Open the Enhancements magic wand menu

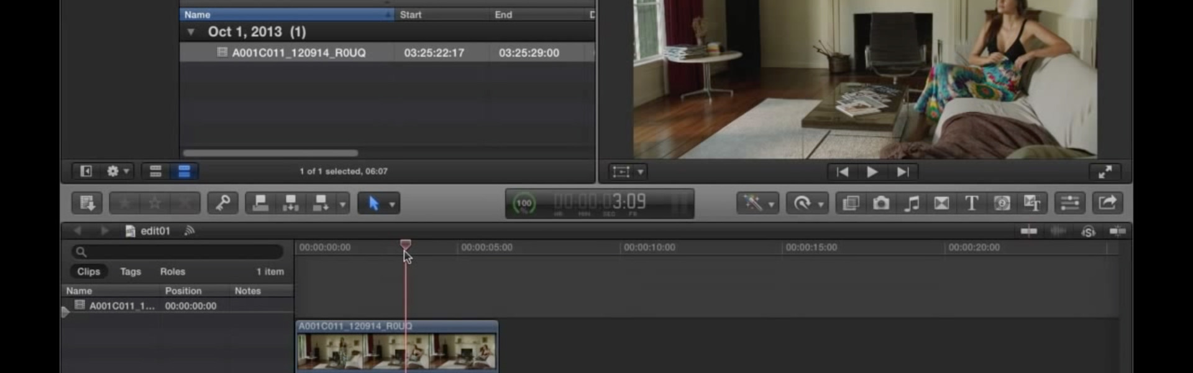click(752, 203)
